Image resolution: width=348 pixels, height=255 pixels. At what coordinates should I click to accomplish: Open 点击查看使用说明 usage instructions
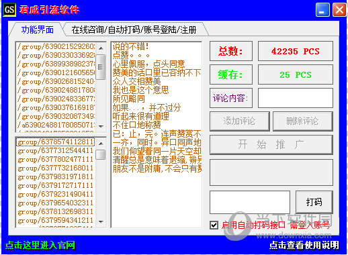pyautogui.click(x=304, y=245)
